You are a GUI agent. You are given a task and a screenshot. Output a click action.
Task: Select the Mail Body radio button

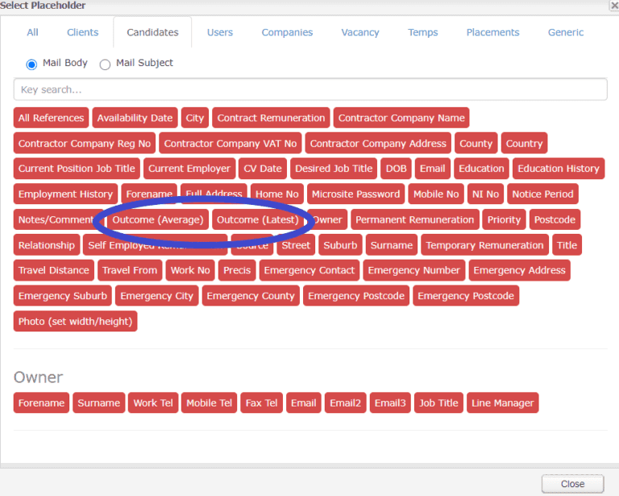point(31,64)
